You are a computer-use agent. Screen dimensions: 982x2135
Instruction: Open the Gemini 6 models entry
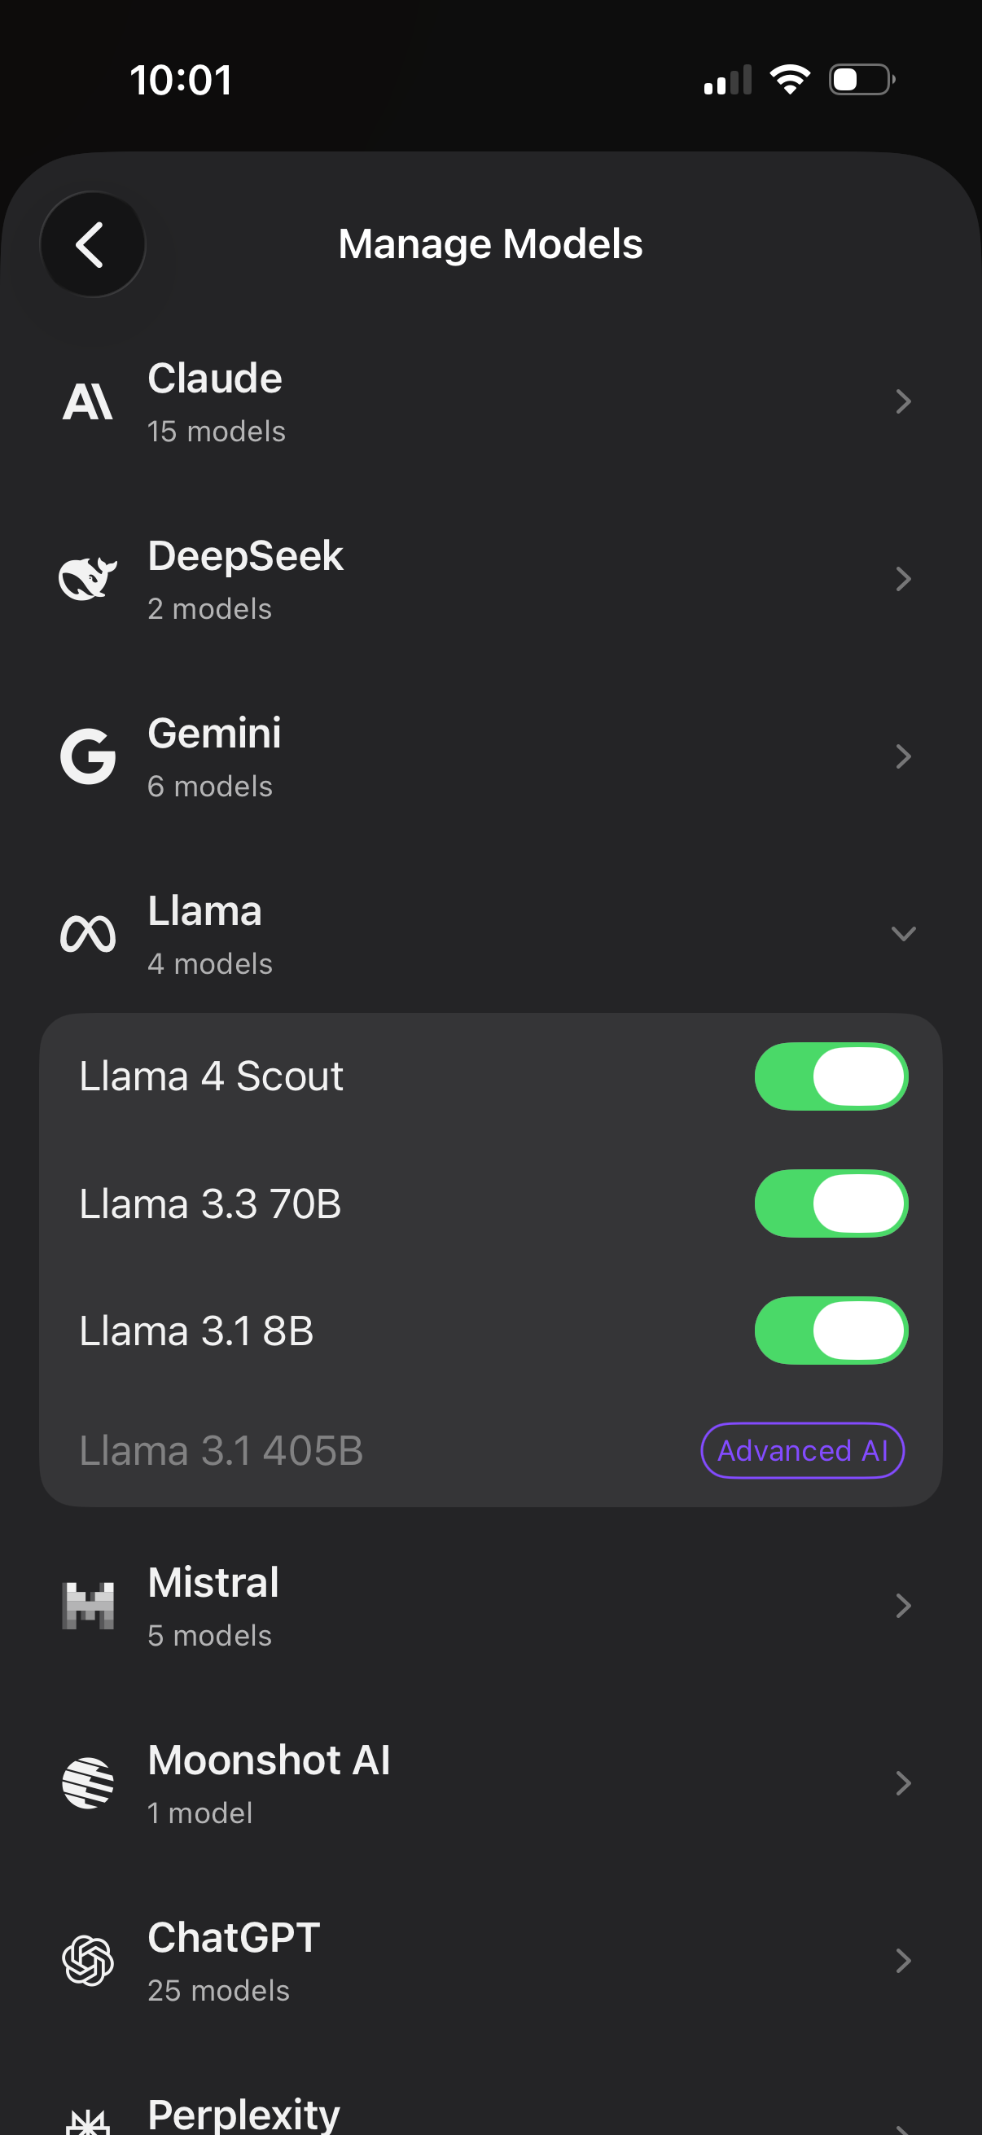[214, 756]
